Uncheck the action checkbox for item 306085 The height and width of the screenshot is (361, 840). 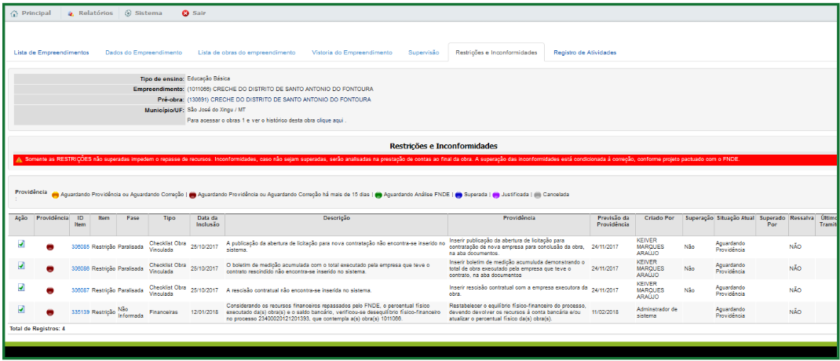tap(21, 244)
